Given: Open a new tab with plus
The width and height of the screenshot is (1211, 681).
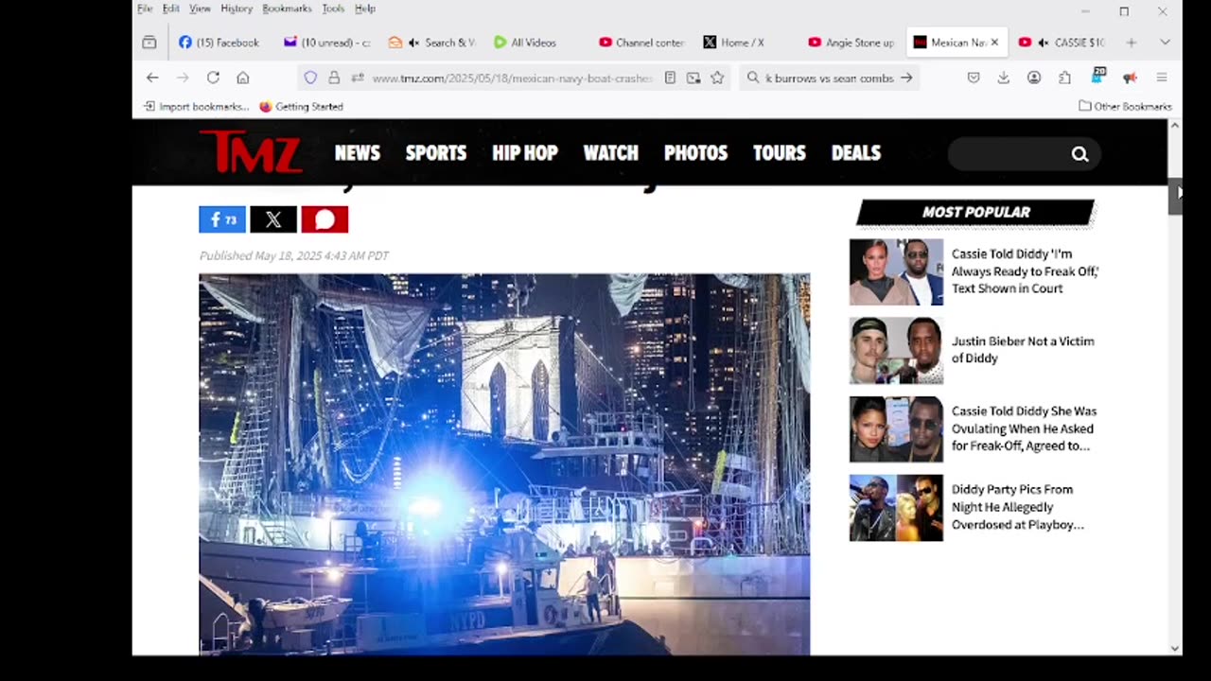Looking at the screenshot, I should (x=1131, y=43).
